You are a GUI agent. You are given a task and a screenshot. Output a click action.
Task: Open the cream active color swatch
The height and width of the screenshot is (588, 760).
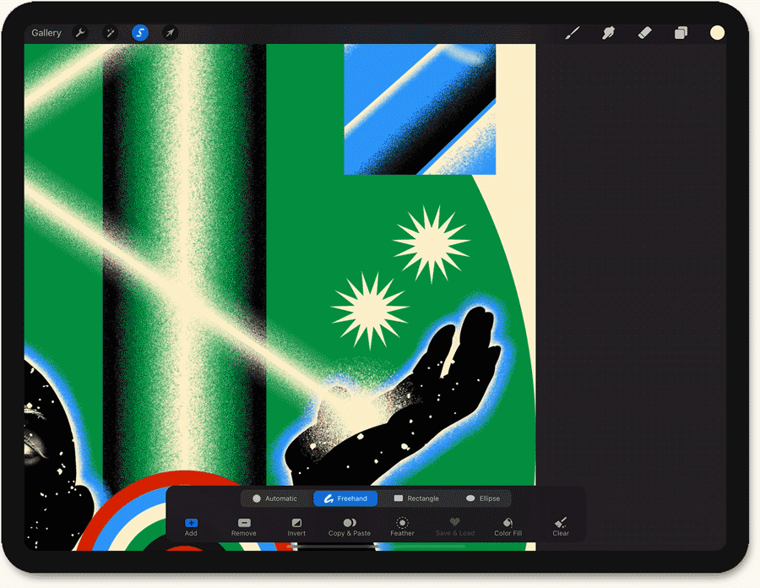[717, 33]
